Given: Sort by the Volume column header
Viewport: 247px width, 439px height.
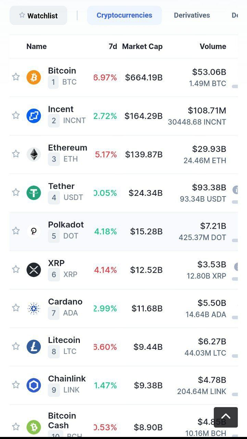Looking at the screenshot, I should 213,46.
